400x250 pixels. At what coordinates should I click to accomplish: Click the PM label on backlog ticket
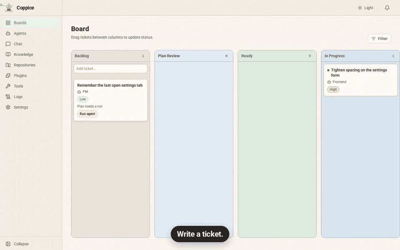(85, 92)
